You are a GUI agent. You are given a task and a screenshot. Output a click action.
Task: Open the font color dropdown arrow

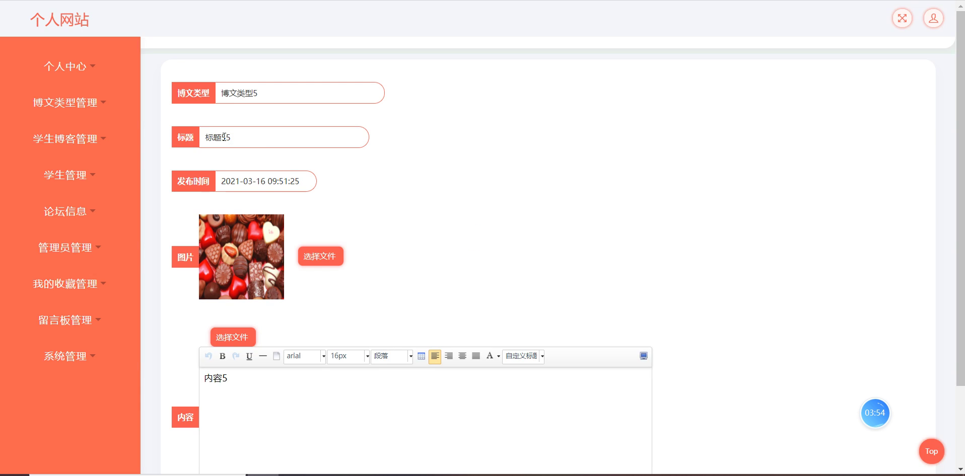tap(499, 356)
